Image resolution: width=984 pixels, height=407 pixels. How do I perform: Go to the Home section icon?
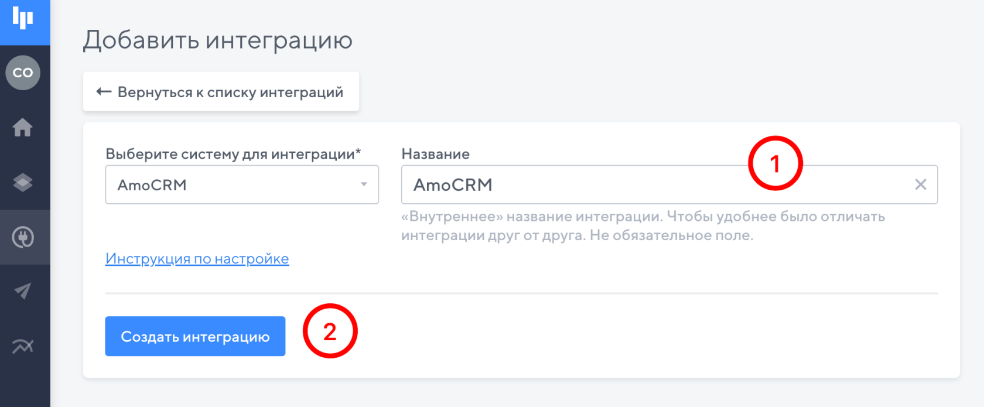coord(23,127)
